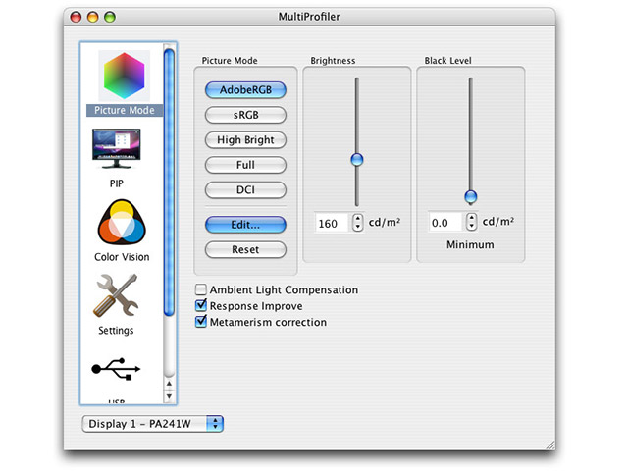This screenshot has width=628, height=471.
Task: Click the Reset button
Action: [x=245, y=249]
